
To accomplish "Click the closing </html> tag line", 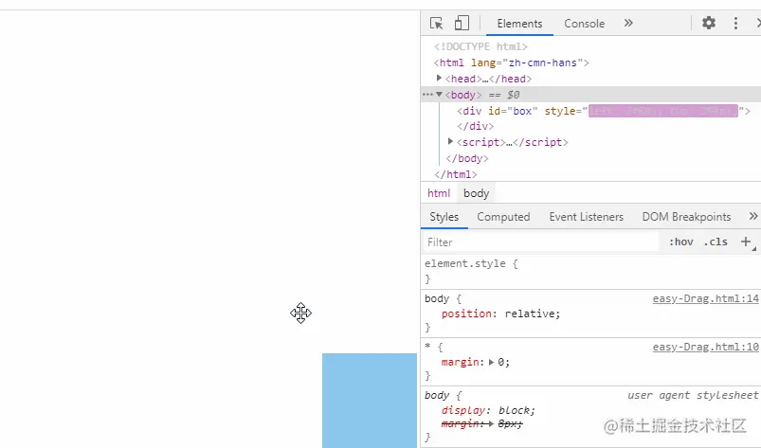I will [456, 174].
